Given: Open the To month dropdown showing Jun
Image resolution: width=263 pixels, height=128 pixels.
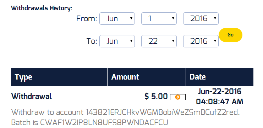Looking at the screenshot, I should 117,41.
